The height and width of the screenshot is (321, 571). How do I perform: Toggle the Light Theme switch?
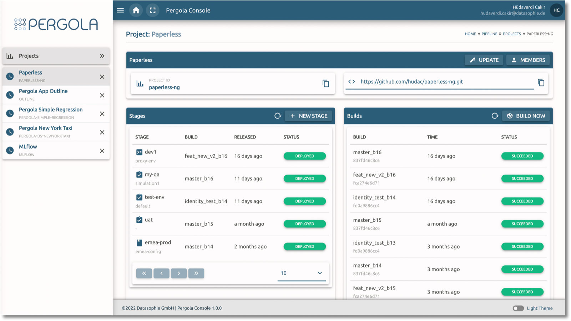tap(518, 308)
